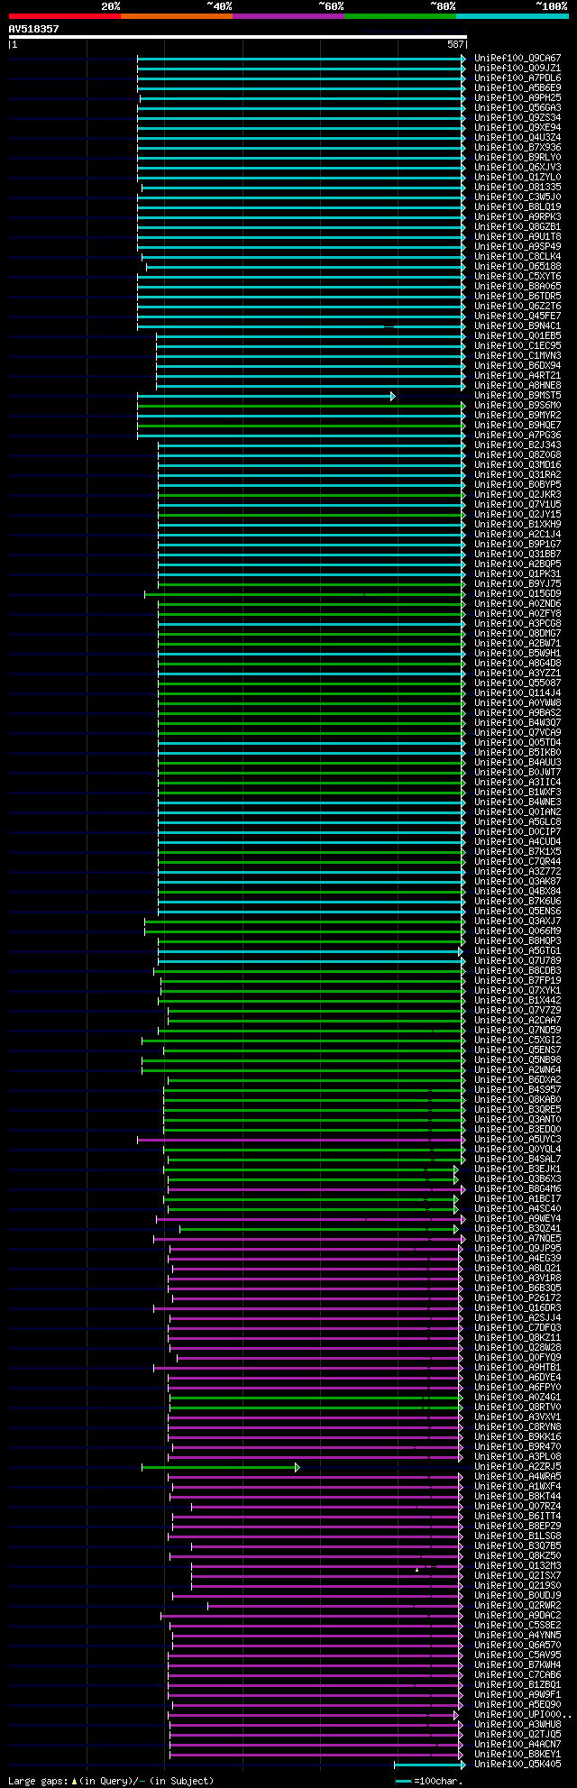
Task: Open hit UniRef100_Q9CA67
Action: pyautogui.click(x=517, y=58)
